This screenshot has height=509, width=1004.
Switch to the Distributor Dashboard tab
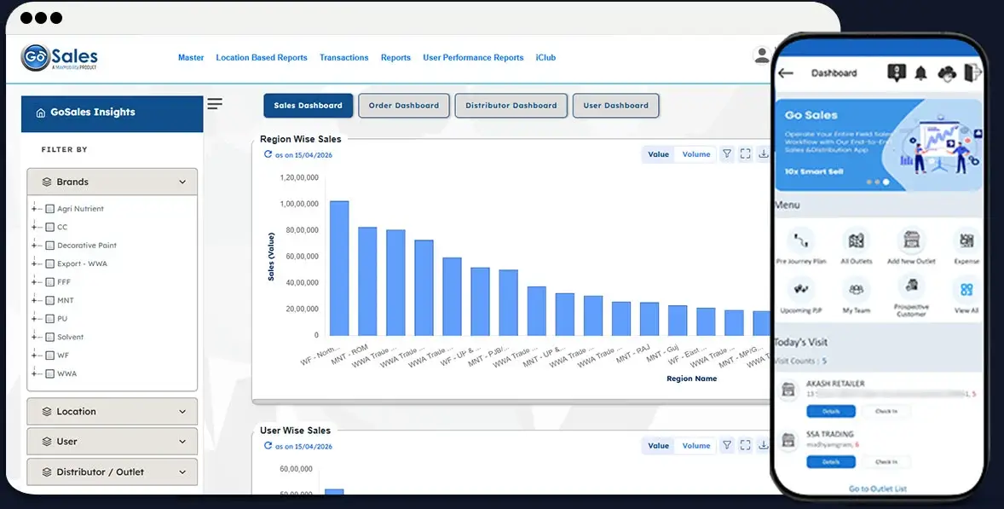coord(511,106)
